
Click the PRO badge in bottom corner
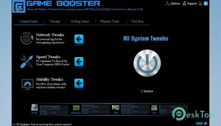(x=199, y=123)
